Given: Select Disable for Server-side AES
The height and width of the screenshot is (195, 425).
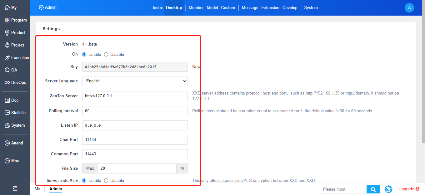Looking at the screenshot, I should (x=106, y=180).
